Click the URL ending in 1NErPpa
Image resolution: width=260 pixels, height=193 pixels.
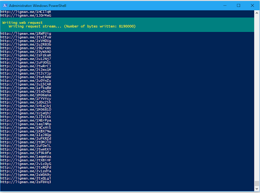point(26,120)
